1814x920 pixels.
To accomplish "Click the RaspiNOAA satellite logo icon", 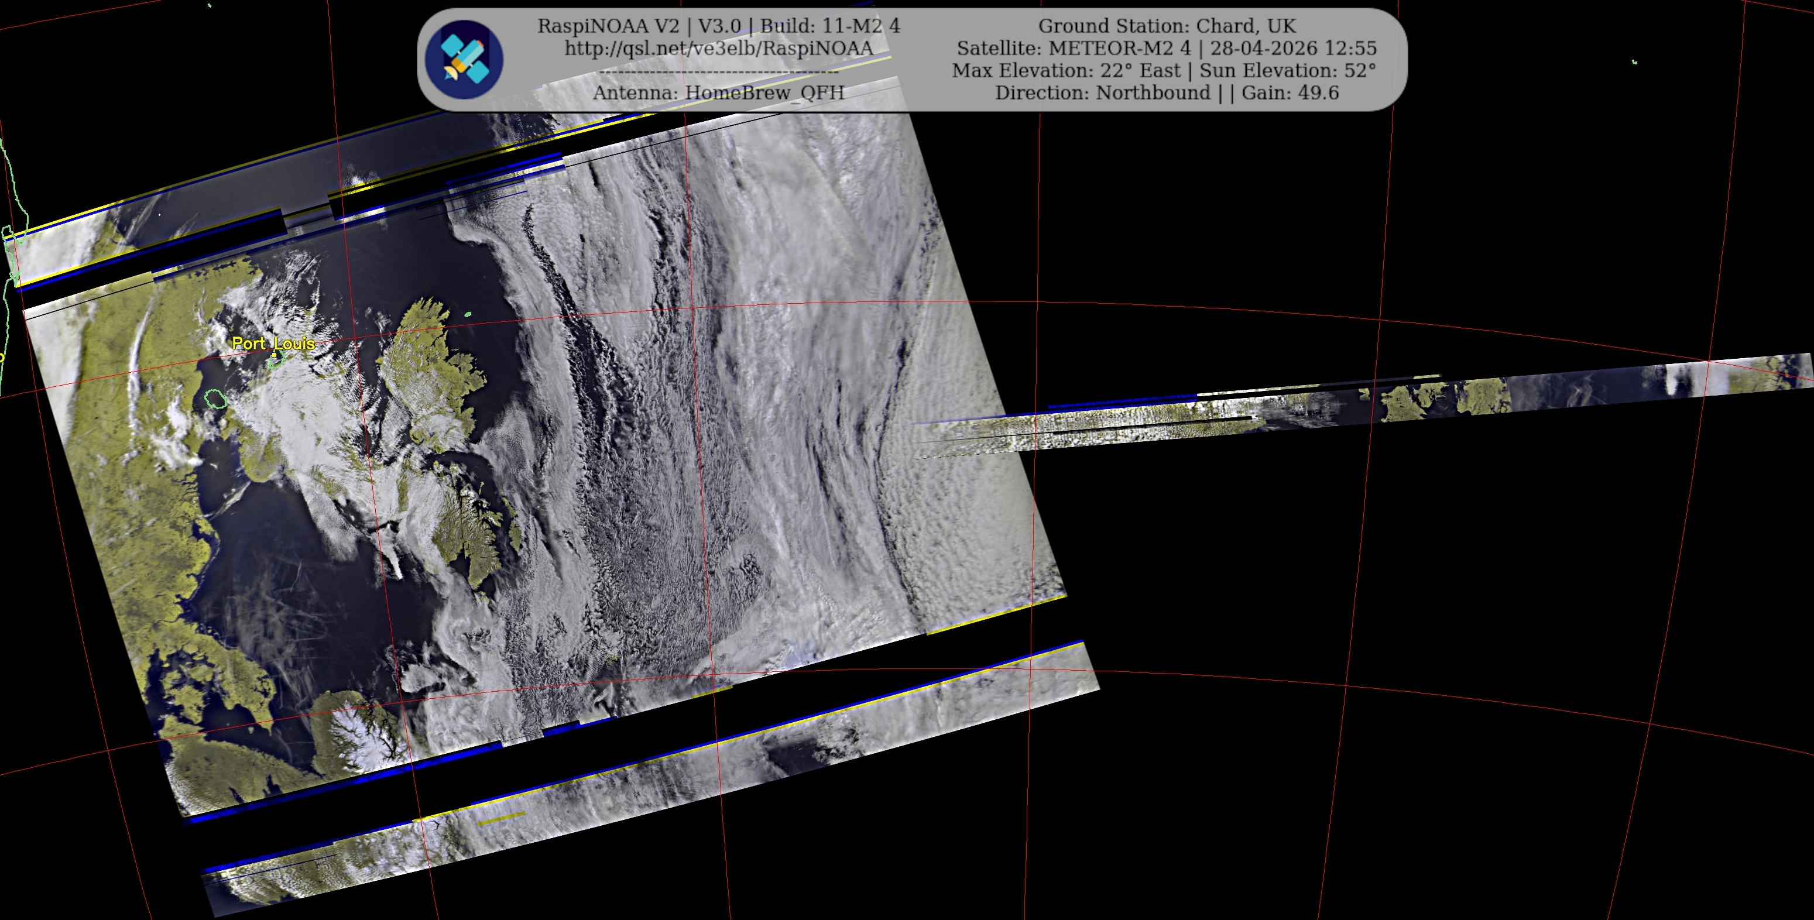I will pyautogui.click(x=464, y=59).
